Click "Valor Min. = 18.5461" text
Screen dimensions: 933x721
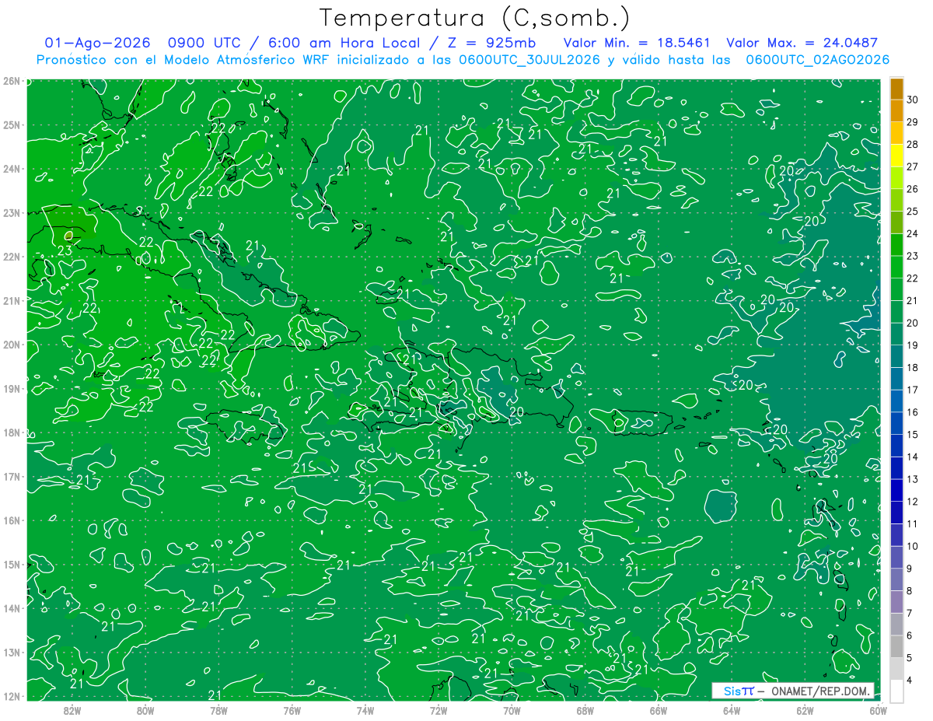(637, 43)
